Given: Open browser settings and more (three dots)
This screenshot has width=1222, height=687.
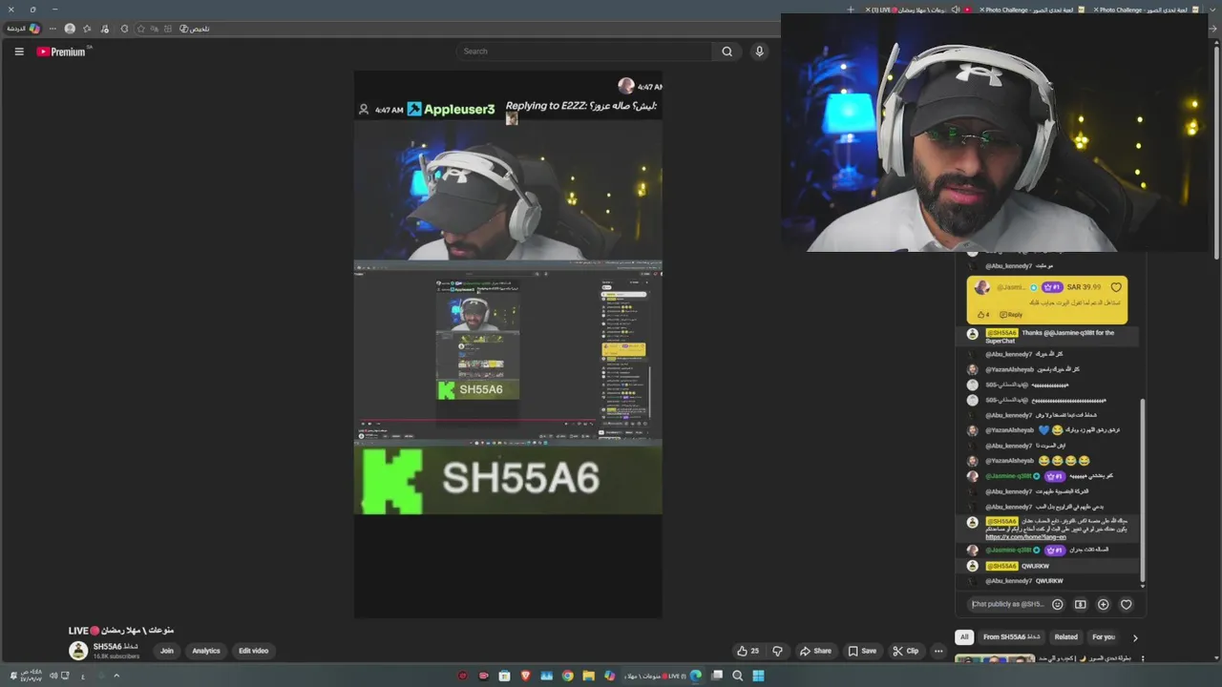Looking at the screenshot, I should point(53,29).
